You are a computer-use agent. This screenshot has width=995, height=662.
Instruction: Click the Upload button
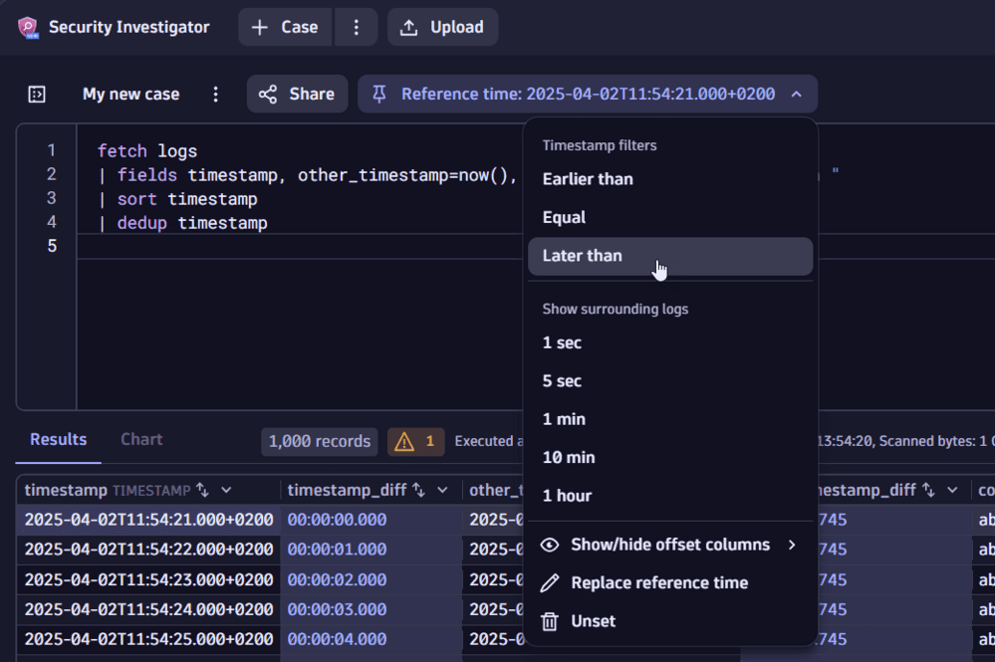coord(442,27)
